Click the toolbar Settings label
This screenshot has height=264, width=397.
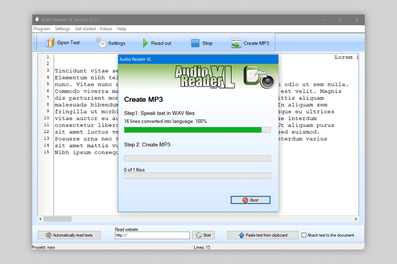tap(117, 43)
